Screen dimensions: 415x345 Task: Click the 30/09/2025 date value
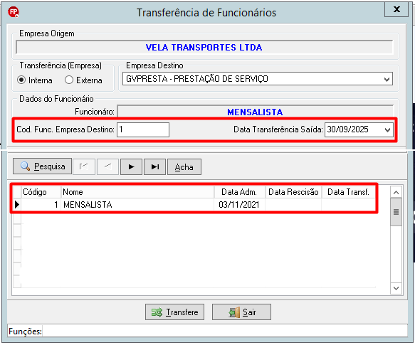(x=347, y=129)
